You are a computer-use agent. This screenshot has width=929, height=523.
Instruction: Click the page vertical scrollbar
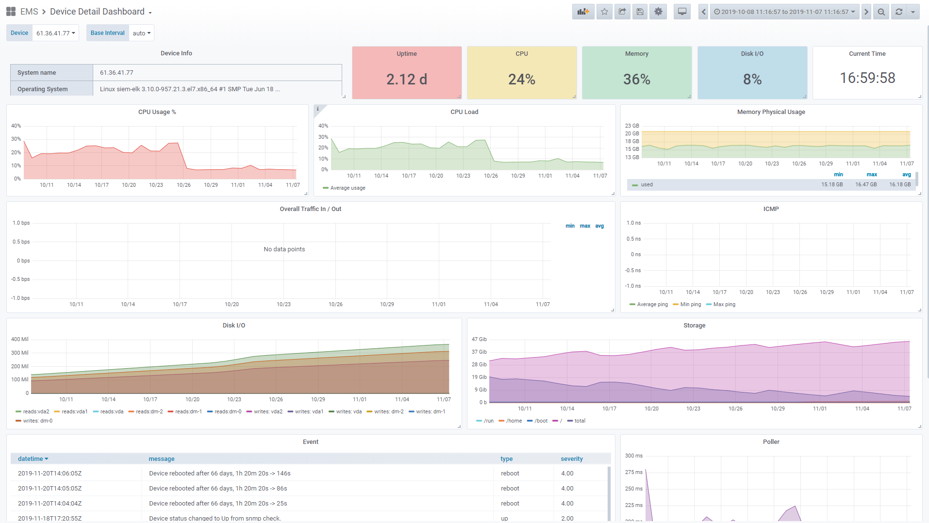pos(927,201)
